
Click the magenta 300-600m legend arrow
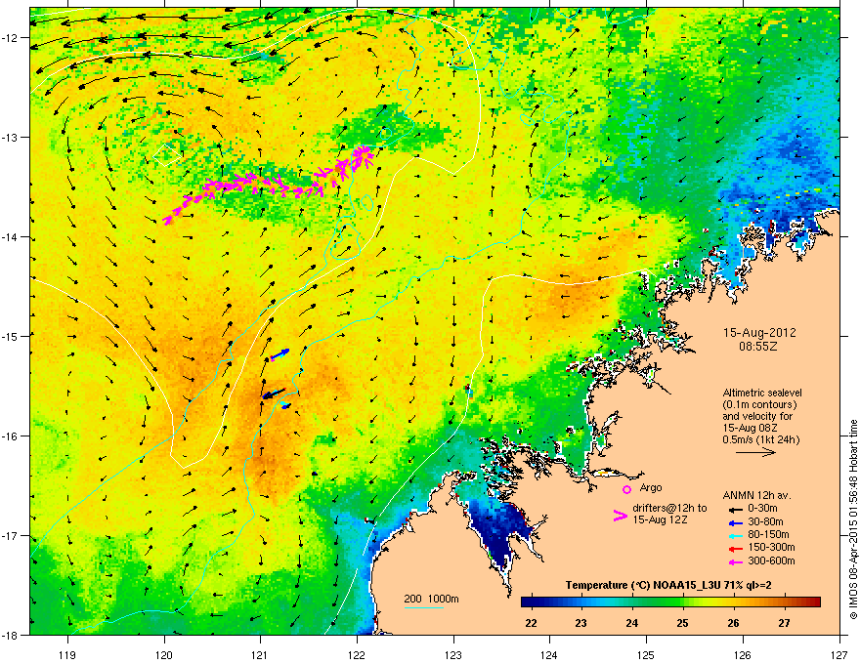point(736,561)
